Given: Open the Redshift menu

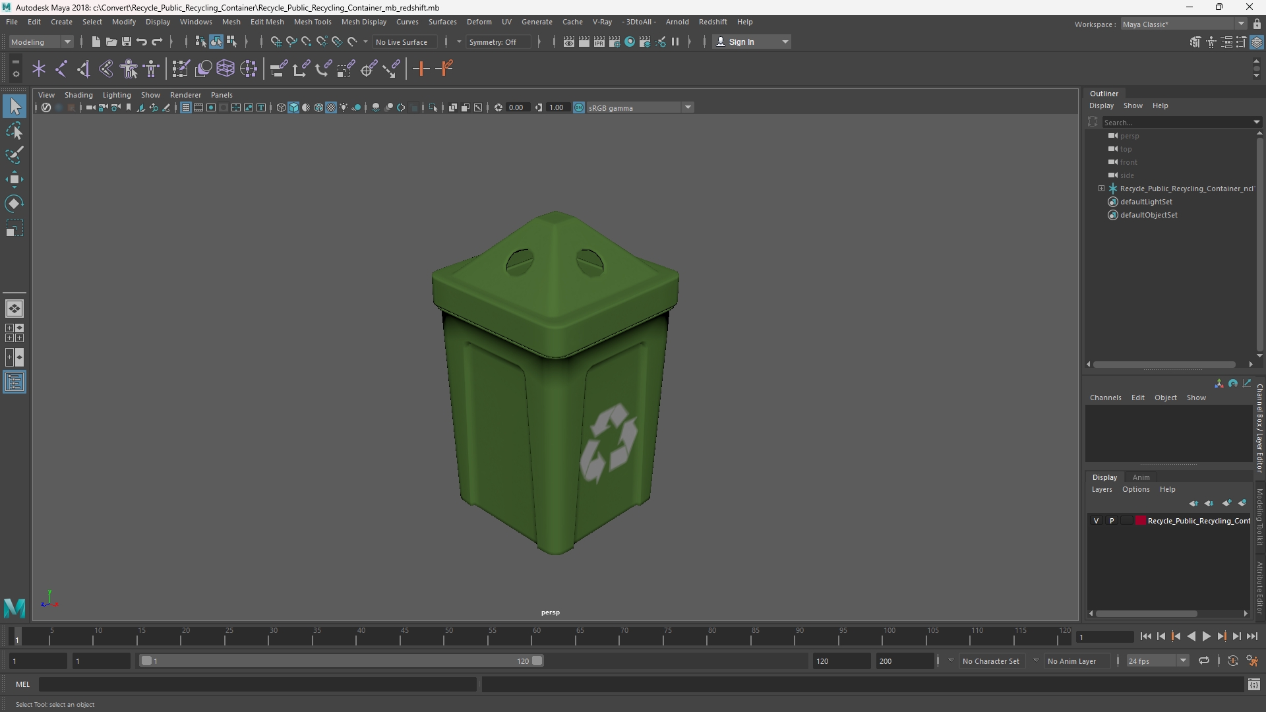Looking at the screenshot, I should click(713, 22).
